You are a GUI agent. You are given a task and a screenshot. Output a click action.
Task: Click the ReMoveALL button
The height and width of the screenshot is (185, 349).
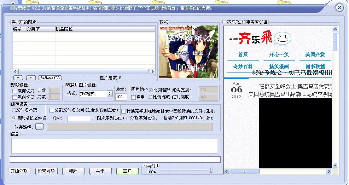50,78
